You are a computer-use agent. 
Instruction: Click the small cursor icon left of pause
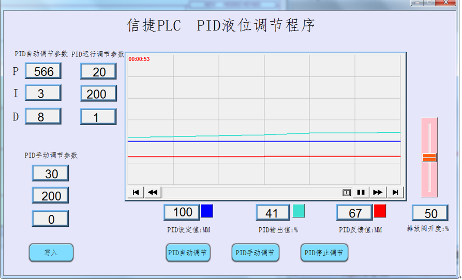click(347, 193)
